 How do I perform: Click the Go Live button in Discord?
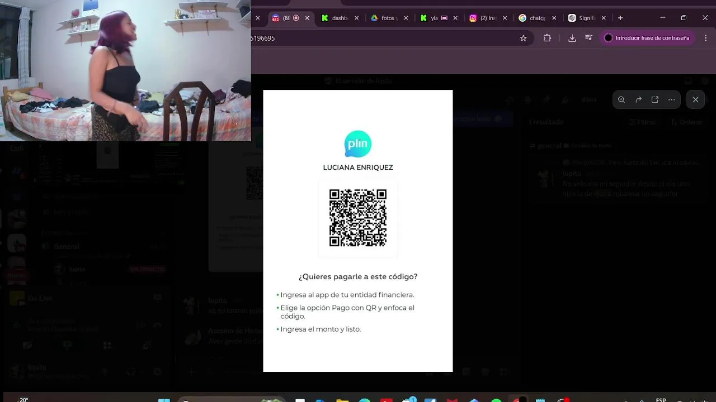coord(39,299)
